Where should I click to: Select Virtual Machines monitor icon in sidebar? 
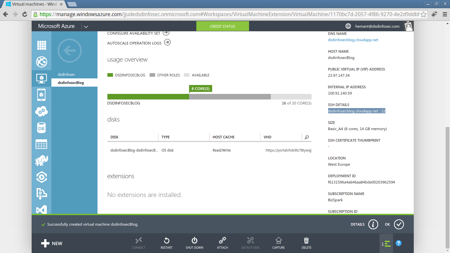[42, 78]
